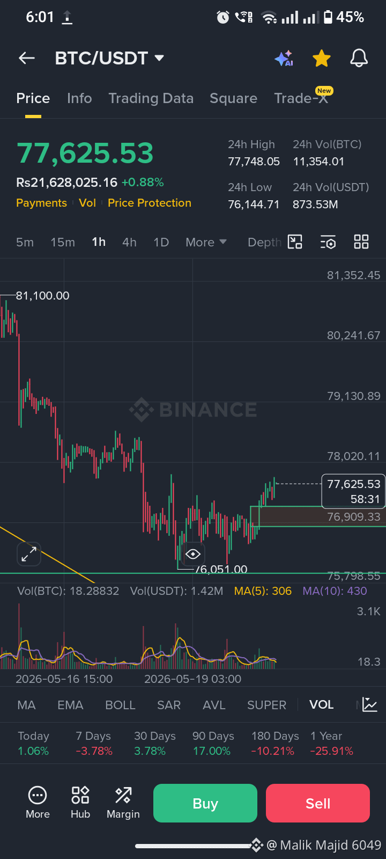Tap the Buy button

205,803
